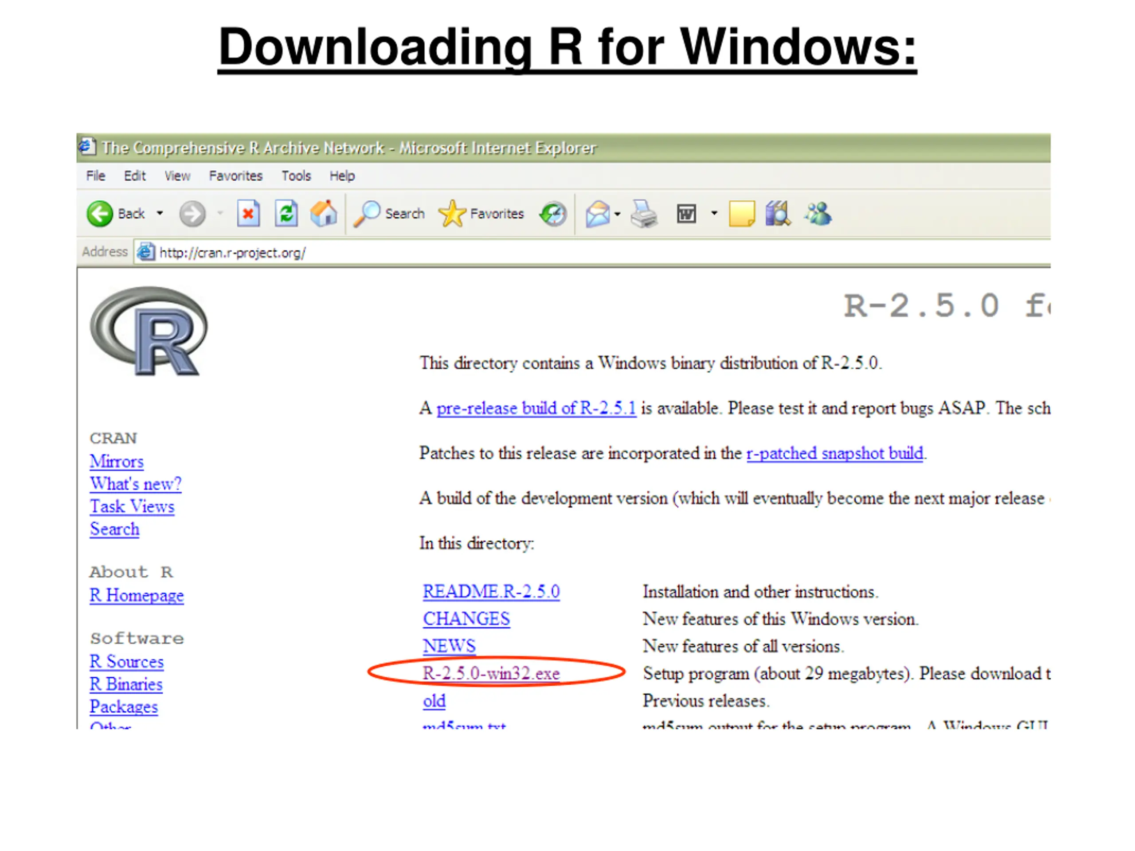Click the Search magnifier toolbar icon
The image size is (1135, 851).
(368, 213)
